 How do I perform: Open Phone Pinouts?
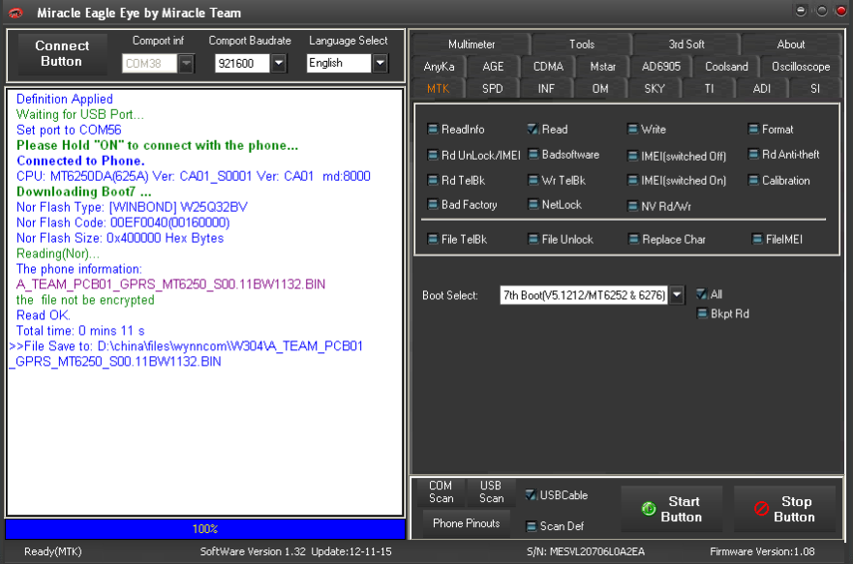pyautogui.click(x=467, y=523)
